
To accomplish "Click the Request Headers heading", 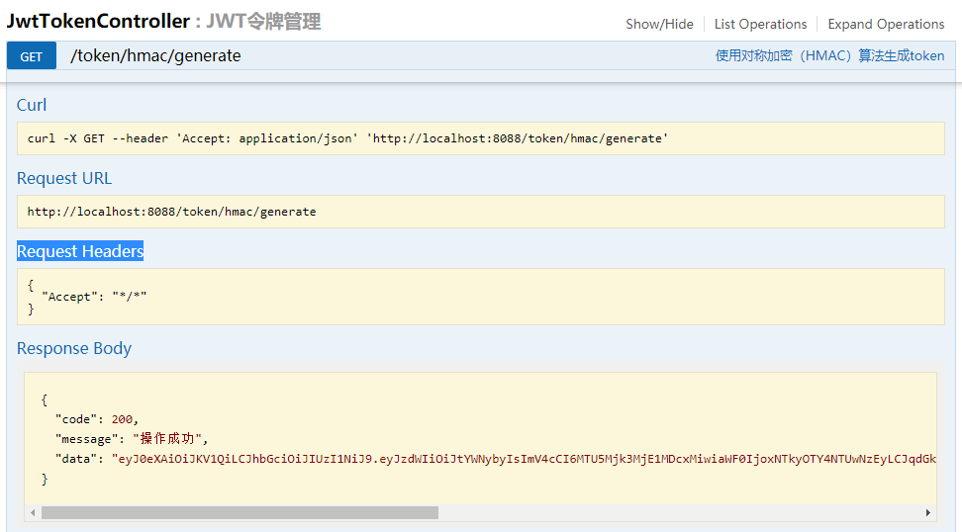I will point(80,251).
